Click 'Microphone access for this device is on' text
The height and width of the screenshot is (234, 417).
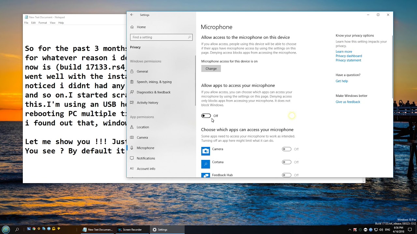pos(229,61)
